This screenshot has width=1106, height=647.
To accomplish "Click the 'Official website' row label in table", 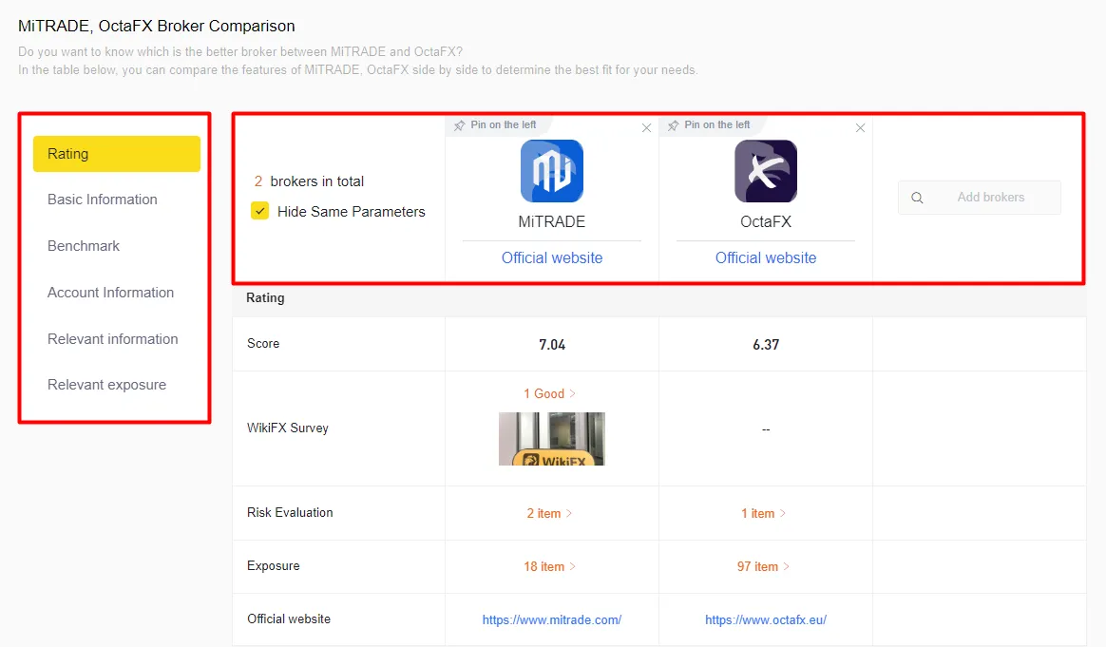I will pyautogui.click(x=289, y=618).
